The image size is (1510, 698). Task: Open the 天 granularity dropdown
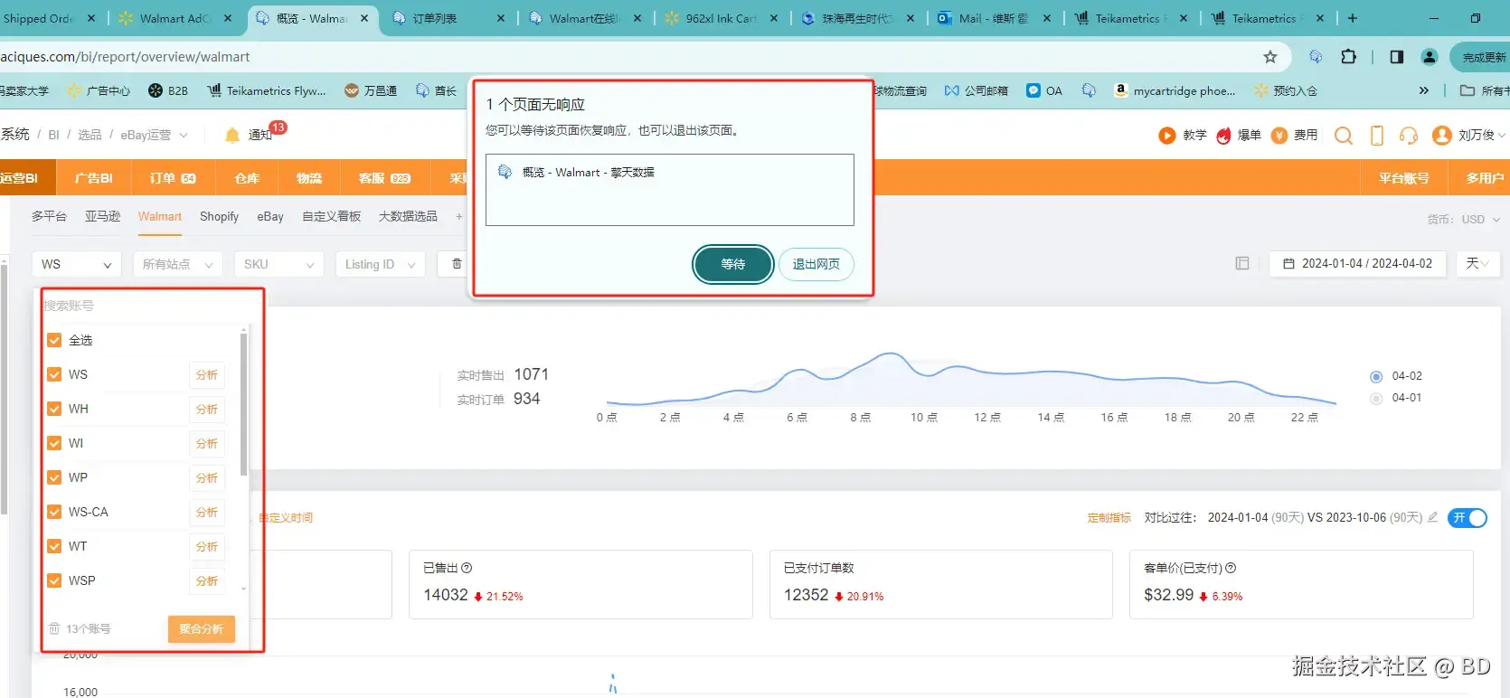tap(1477, 263)
